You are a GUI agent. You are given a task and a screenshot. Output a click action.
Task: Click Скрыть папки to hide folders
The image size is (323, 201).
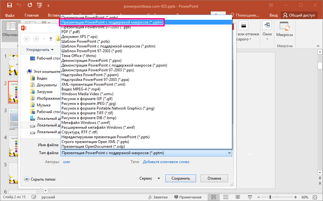click(40, 179)
